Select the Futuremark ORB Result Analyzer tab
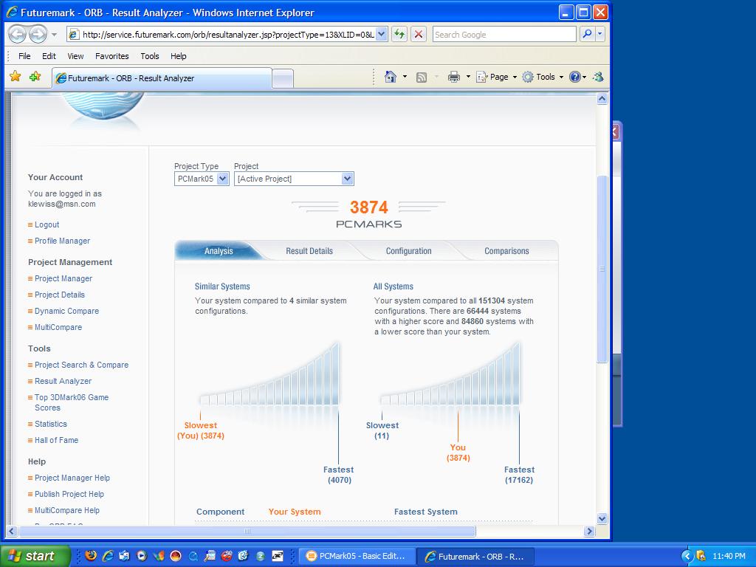The width and height of the screenshot is (756, 567). (x=162, y=78)
